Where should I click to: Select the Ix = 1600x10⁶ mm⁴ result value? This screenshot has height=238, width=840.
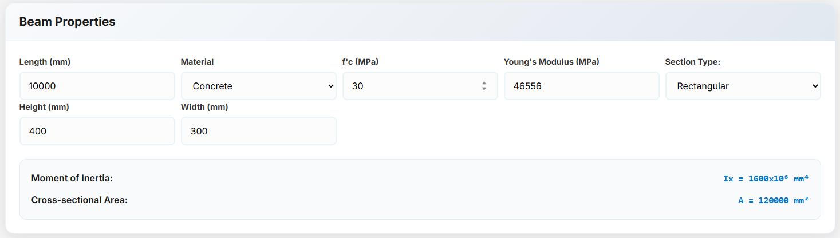pos(766,178)
